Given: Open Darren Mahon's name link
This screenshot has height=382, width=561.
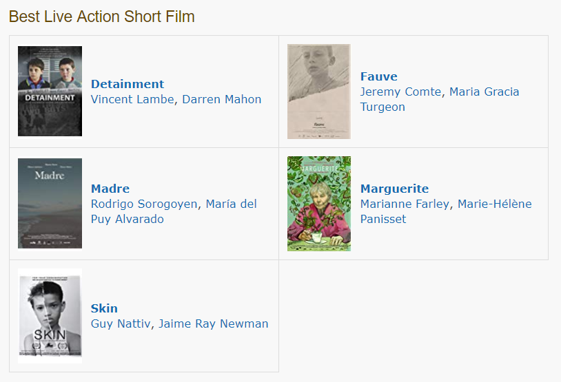Looking at the screenshot, I should point(222,99).
